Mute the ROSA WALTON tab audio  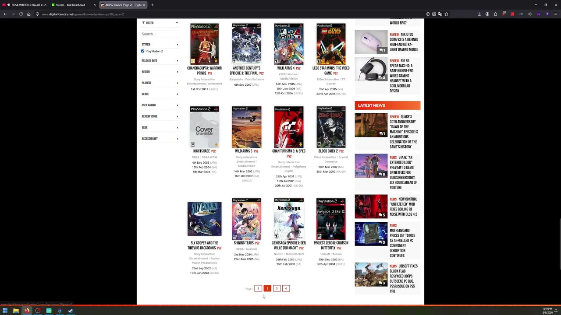8,5
